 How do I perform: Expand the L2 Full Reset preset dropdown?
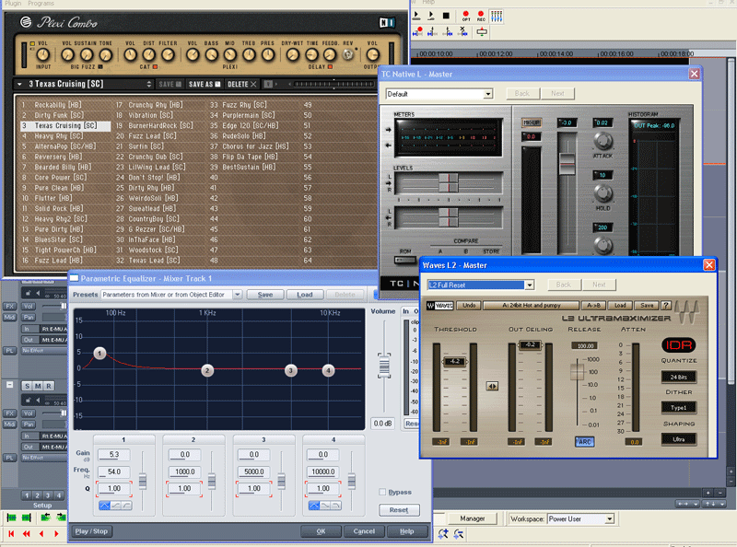coord(529,285)
